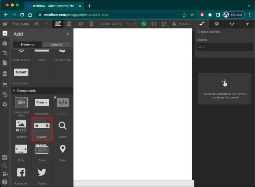Open the Webflow logo menu

point(5,24)
